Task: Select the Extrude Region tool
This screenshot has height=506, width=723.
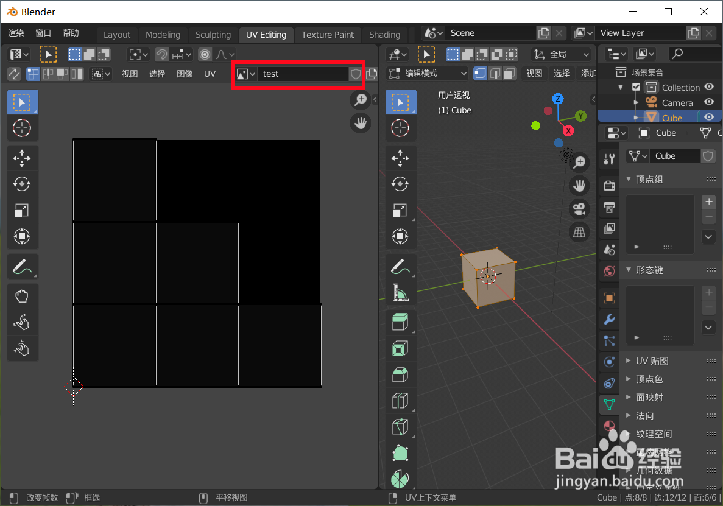Action: click(400, 322)
